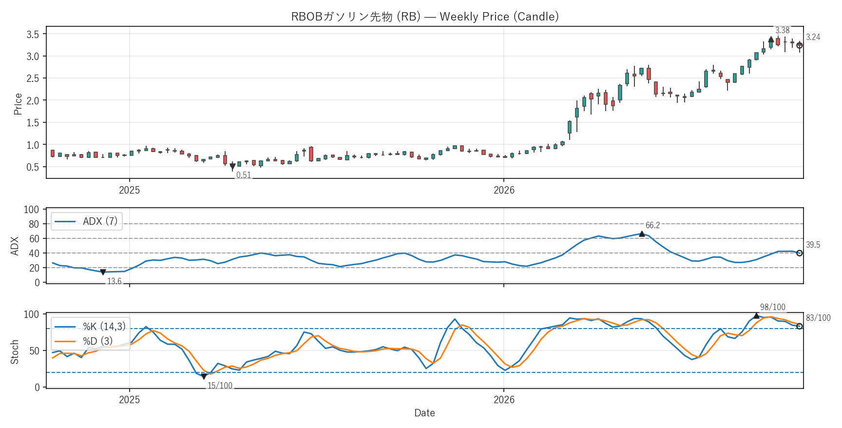Select the 50 tick on the Stoch axis
842x428 pixels.
click(34, 351)
